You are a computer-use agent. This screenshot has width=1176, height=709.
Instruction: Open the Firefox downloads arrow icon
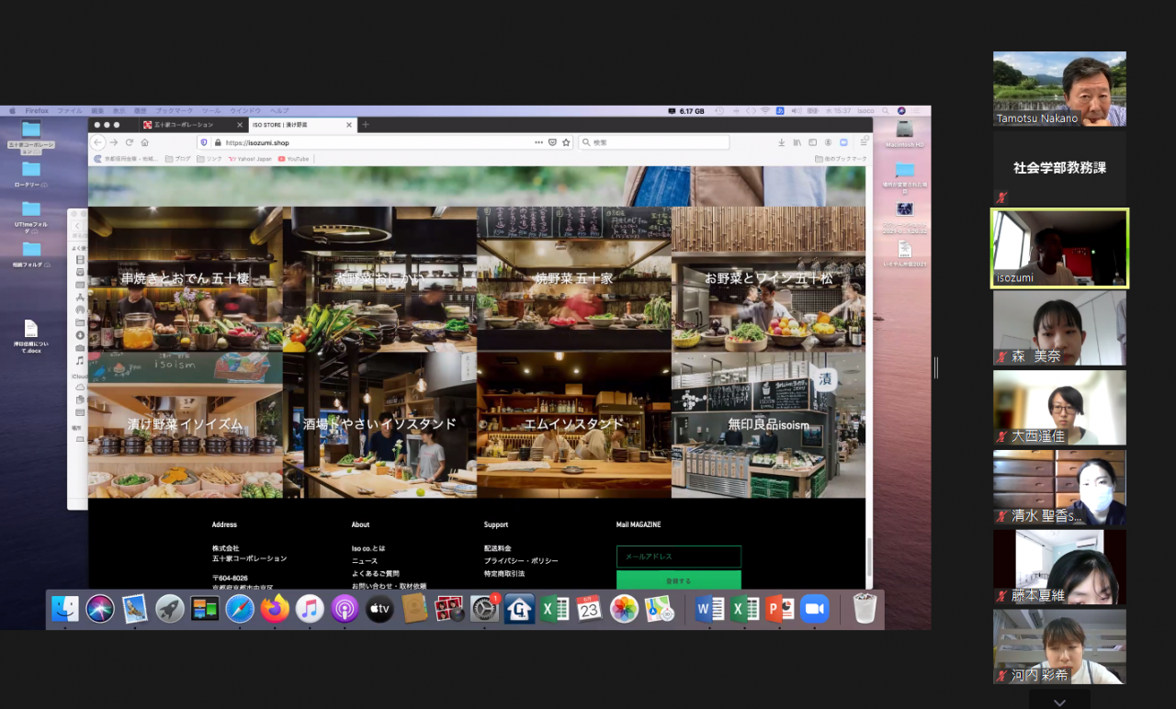pos(781,142)
